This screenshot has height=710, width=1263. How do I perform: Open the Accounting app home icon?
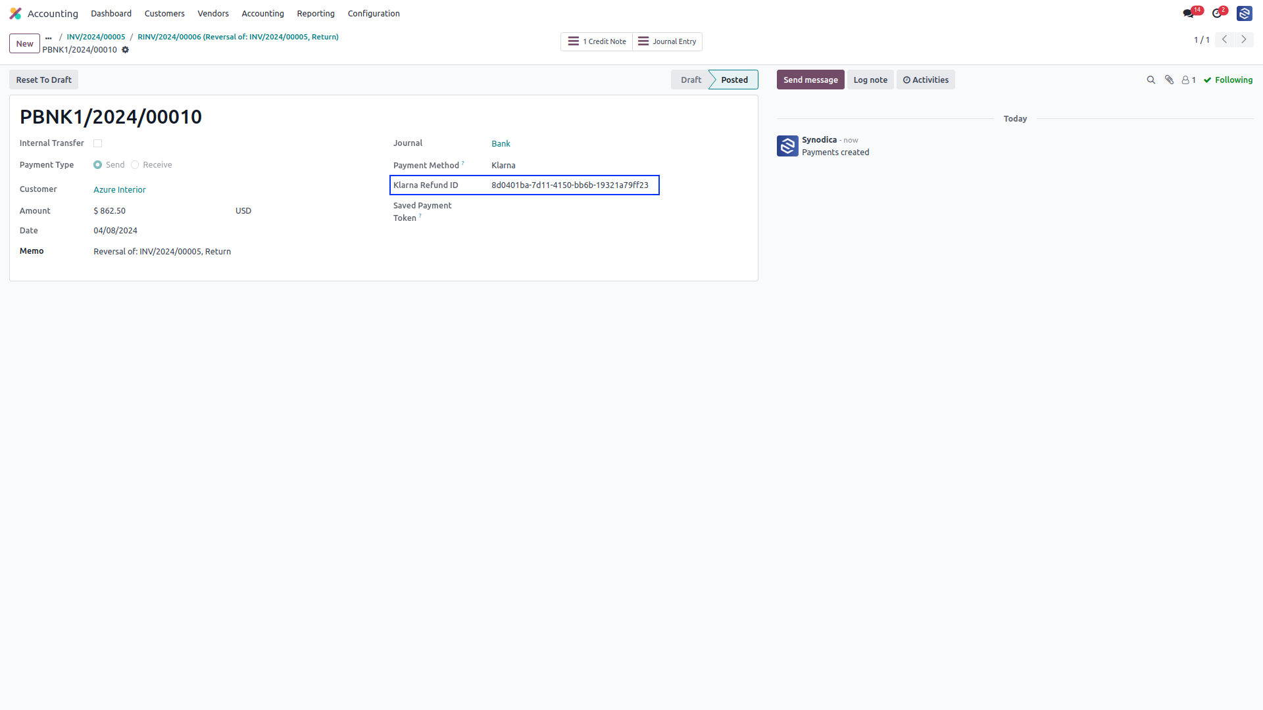16,13
